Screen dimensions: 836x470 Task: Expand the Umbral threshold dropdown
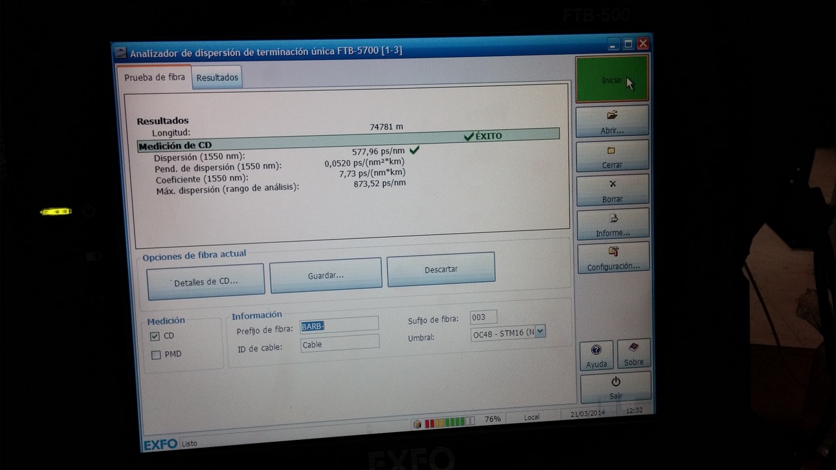point(539,332)
